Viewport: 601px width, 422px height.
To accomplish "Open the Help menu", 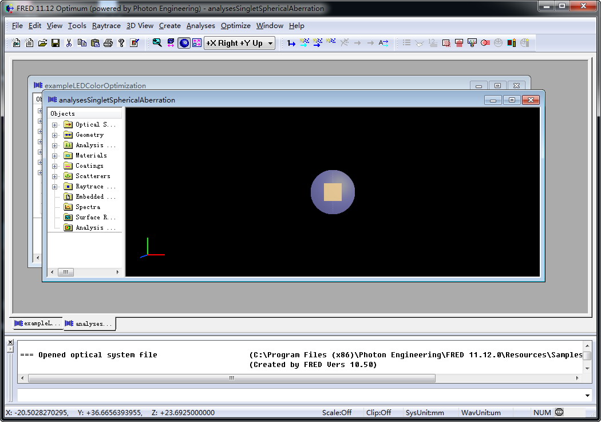I will click(296, 26).
